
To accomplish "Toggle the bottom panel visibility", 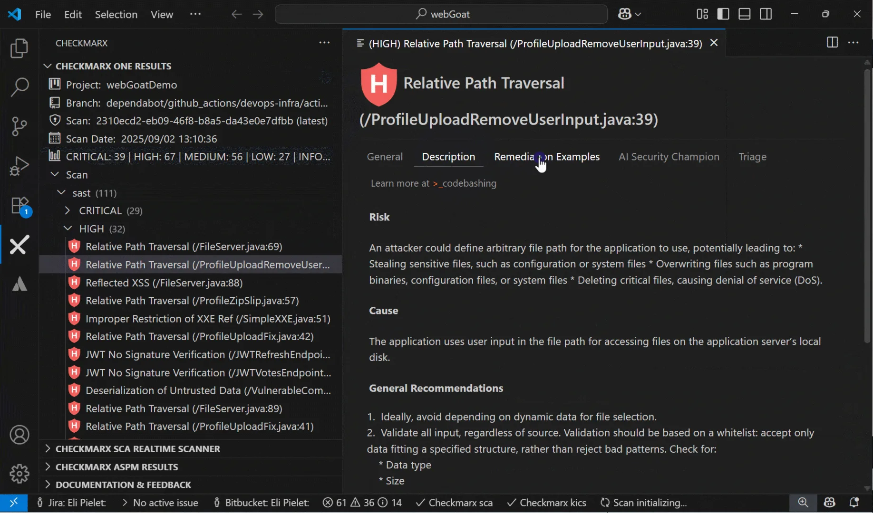I will (744, 14).
